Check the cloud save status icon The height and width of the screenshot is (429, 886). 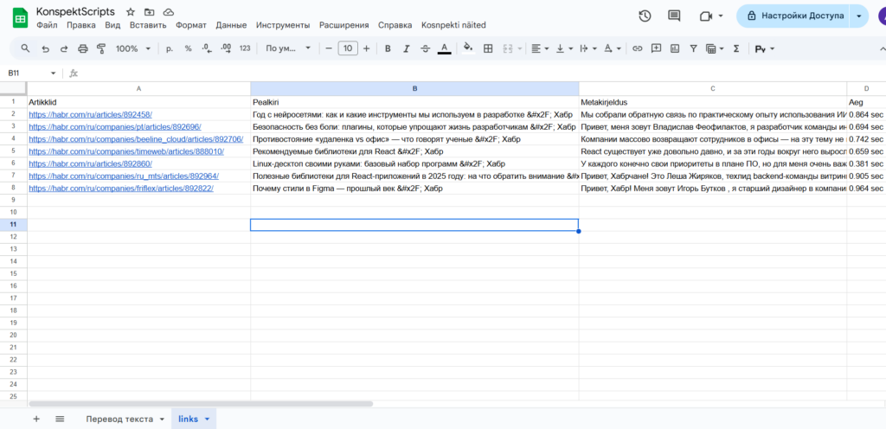click(x=168, y=12)
